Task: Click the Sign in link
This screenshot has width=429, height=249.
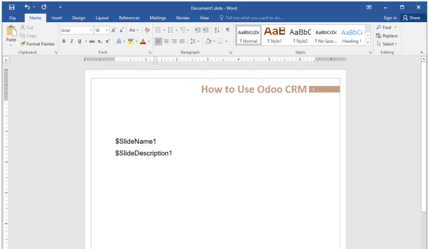Action: click(x=390, y=17)
